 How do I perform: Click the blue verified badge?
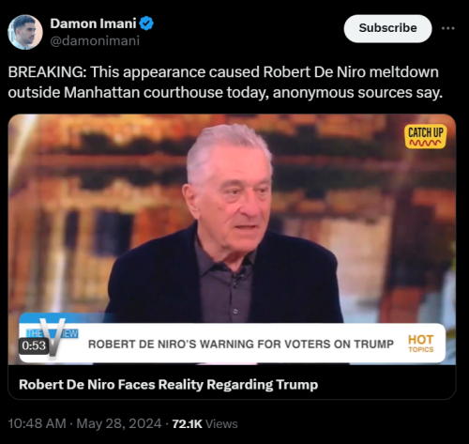point(146,23)
